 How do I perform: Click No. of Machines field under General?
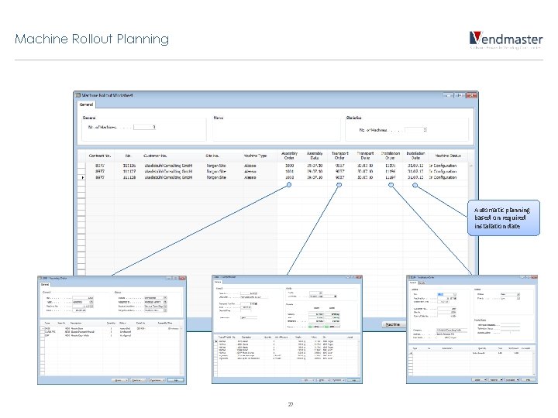(145, 127)
